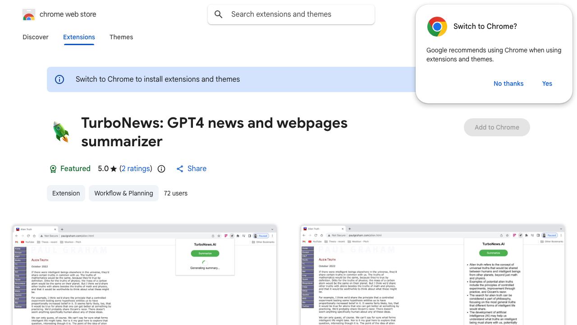This screenshot has height=325, width=577.
Task: Open the 2 ratings link
Action: (136, 168)
